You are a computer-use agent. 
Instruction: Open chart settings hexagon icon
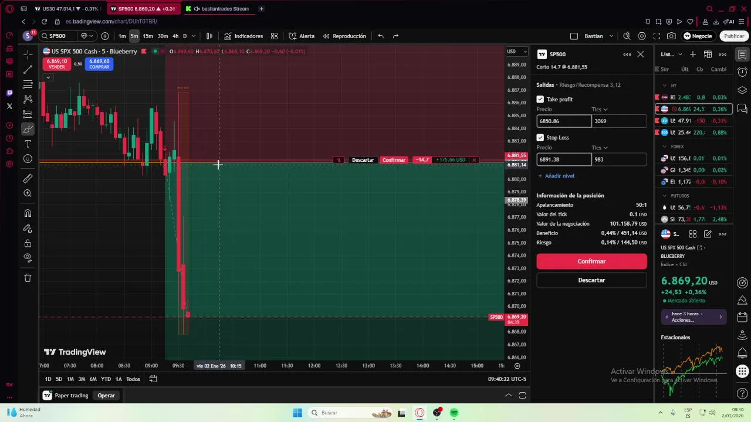point(642,36)
